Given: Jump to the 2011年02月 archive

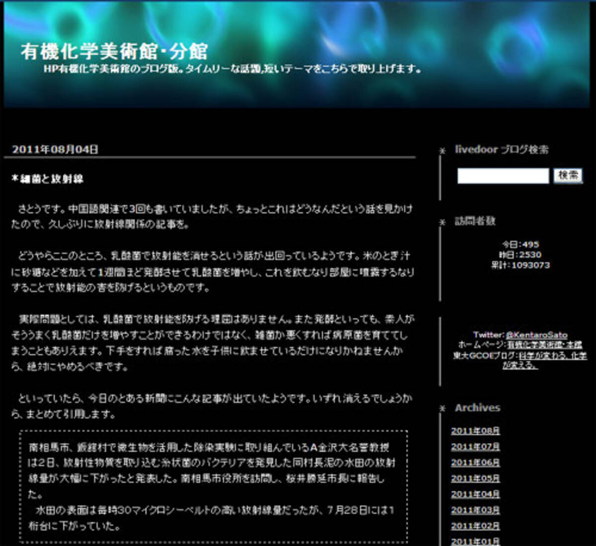Looking at the screenshot, I should 475,526.
